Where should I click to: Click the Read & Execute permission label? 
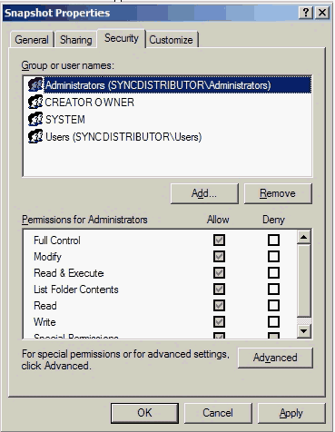point(69,273)
